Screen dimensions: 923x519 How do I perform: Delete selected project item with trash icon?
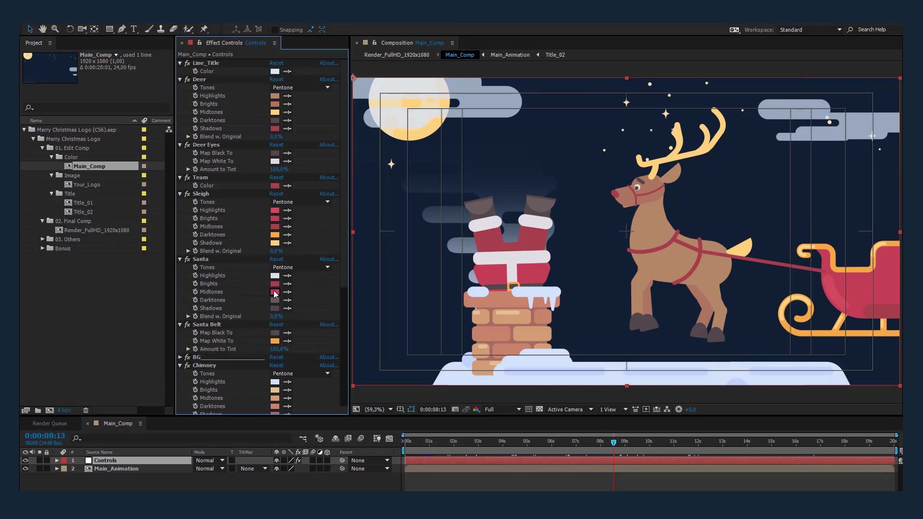pyautogui.click(x=86, y=410)
